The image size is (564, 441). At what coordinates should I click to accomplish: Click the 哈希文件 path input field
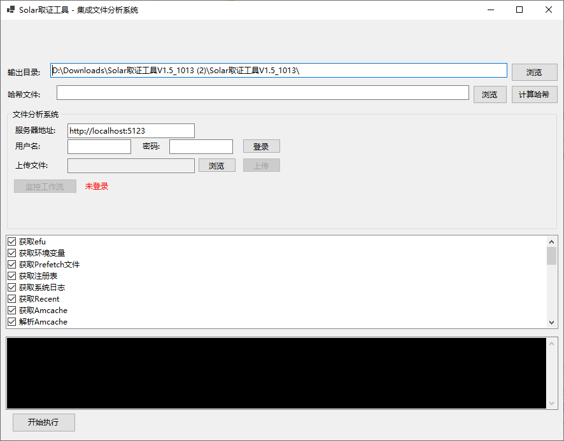tap(262, 93)
